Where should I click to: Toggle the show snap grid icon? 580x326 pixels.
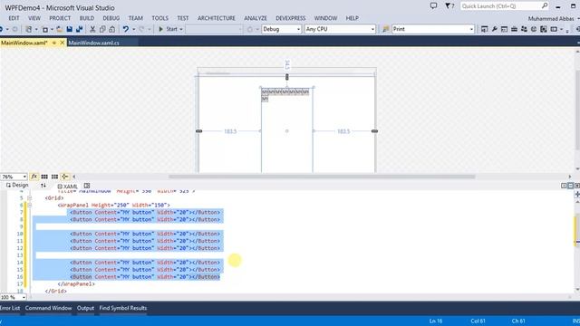(x=44, y=177)
